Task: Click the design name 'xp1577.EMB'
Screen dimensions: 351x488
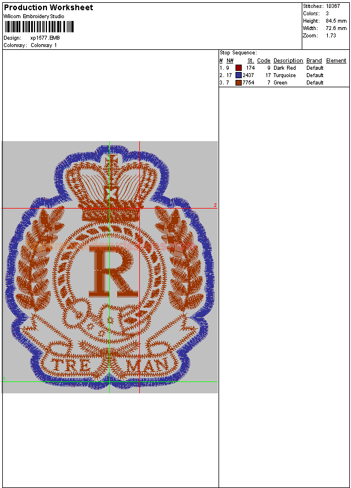Action: point(45,38)
